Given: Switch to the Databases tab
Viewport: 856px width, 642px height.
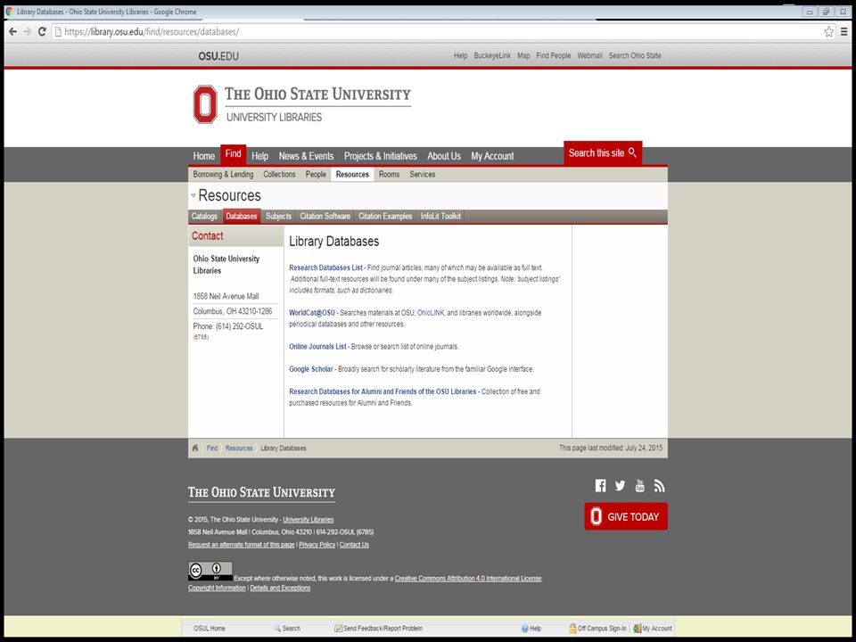Looking at the screenshot, I should click(242, 216).
